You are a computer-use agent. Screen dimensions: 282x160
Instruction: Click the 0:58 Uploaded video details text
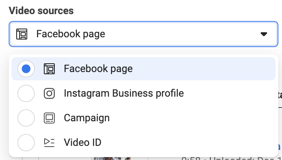click(x=232, y=159)
